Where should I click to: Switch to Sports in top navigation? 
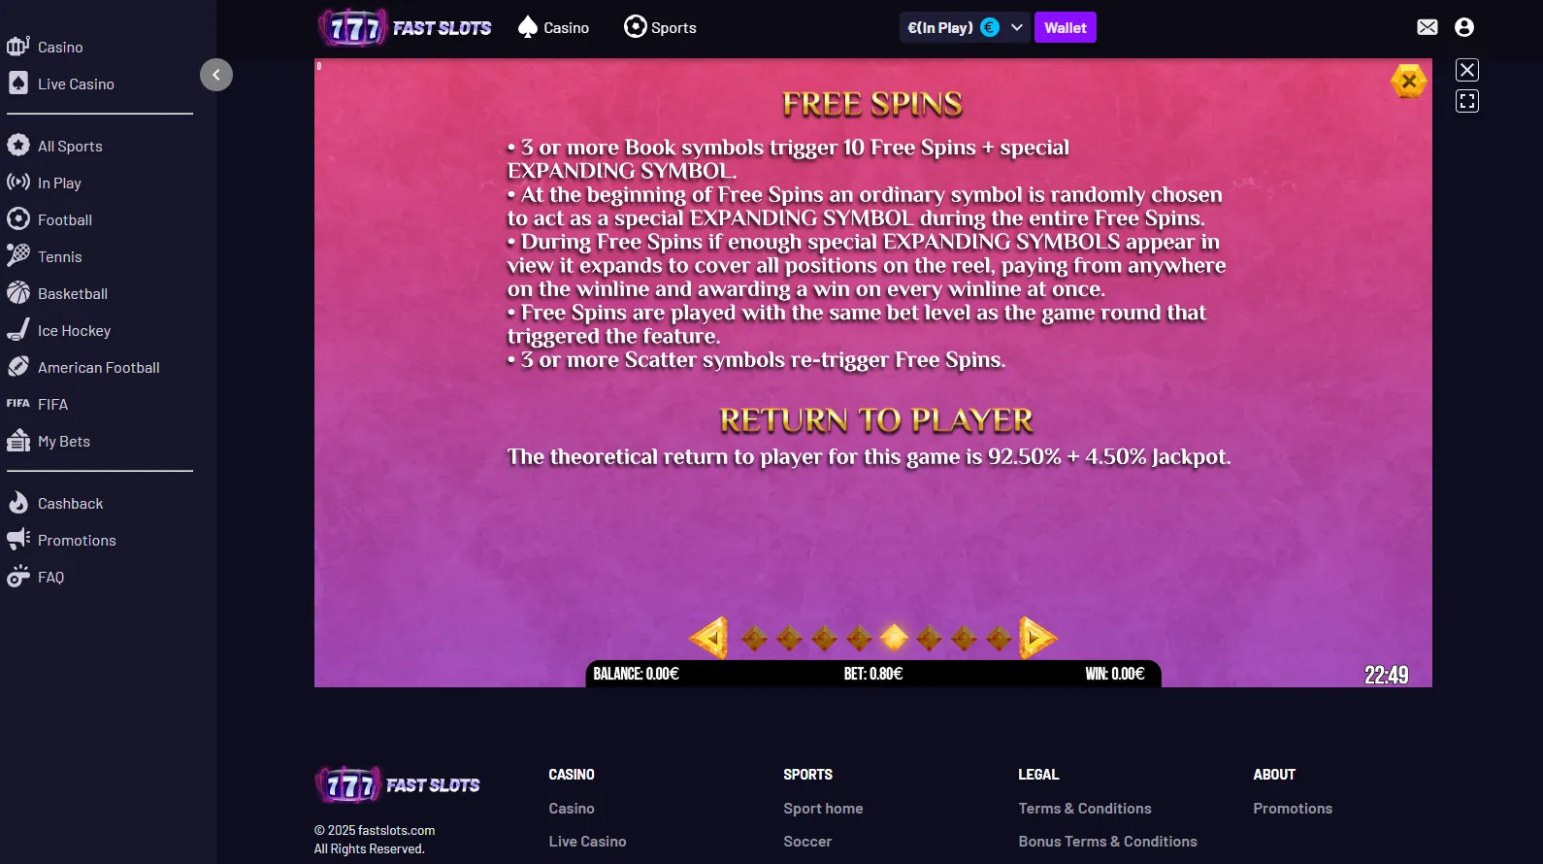click(x=660, y=27)
